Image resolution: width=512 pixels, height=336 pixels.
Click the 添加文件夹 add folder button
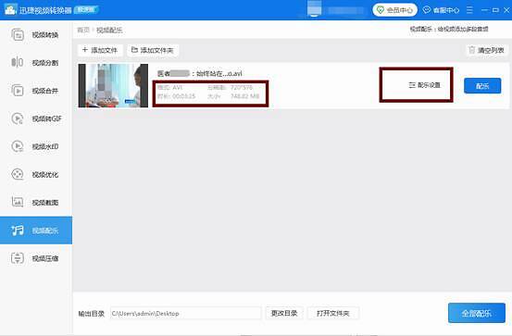153,50
